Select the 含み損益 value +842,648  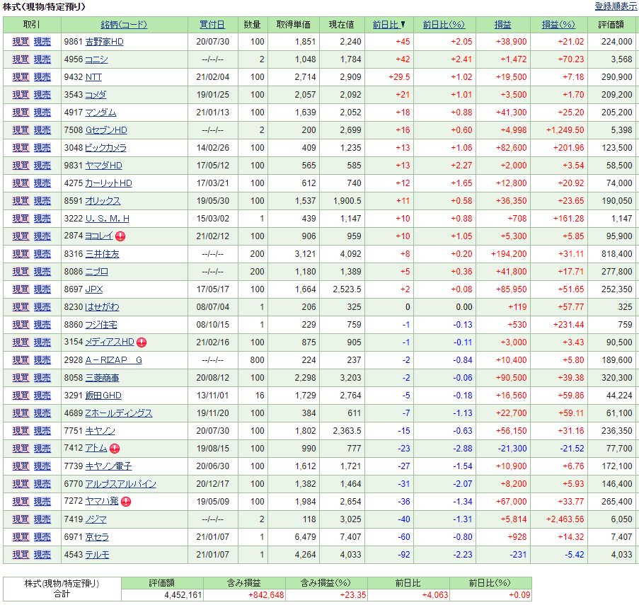tap(266, 595)
